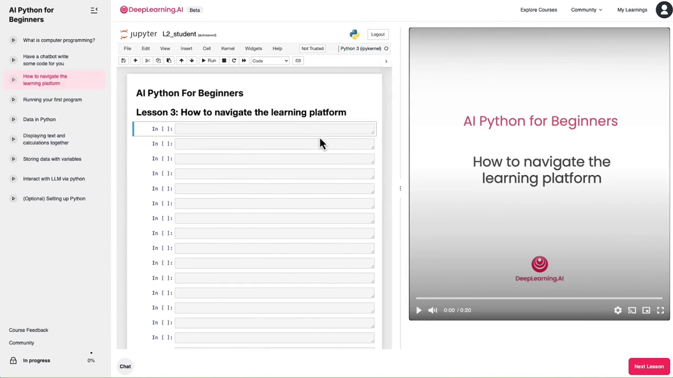Viewport: 673px width, 378px height.
Task: Open the command palette keyboard icon
Action: (298, 61)
